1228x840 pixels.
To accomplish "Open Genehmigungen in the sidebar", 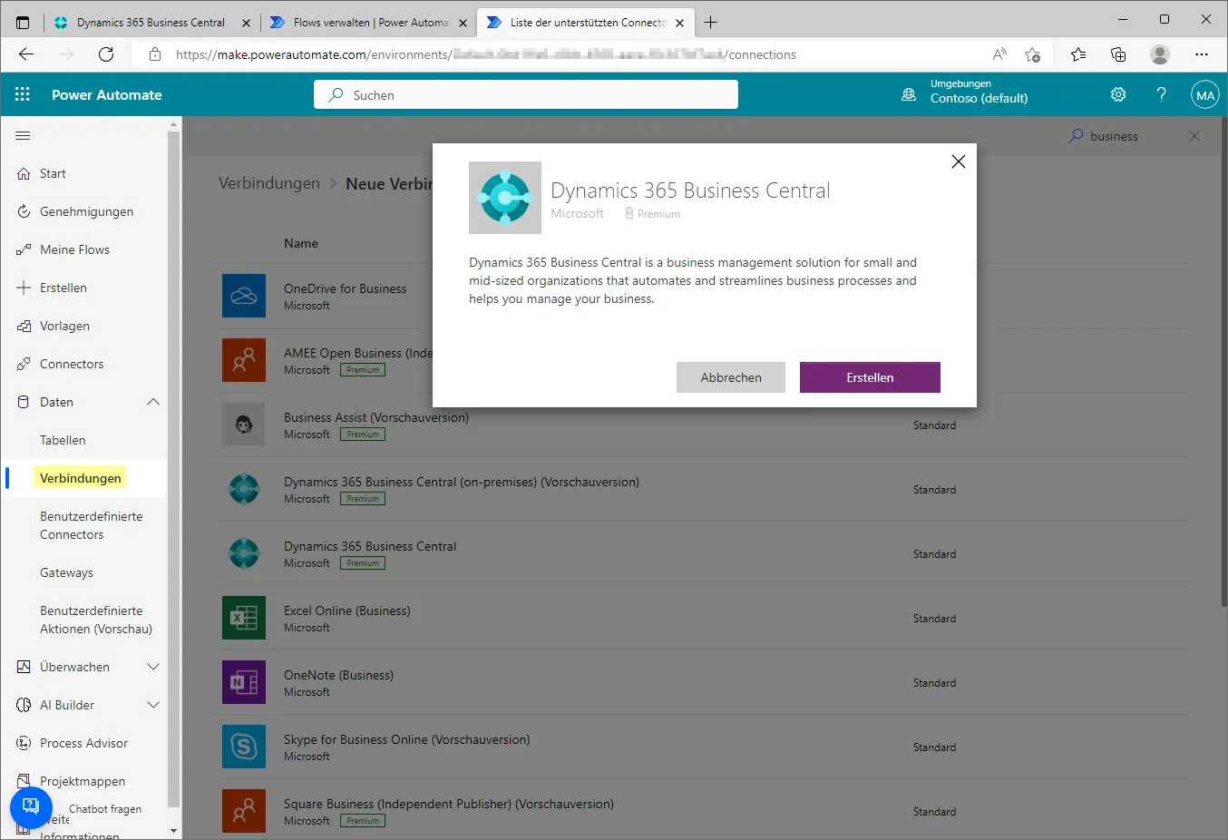I will [x=86, y=211].
